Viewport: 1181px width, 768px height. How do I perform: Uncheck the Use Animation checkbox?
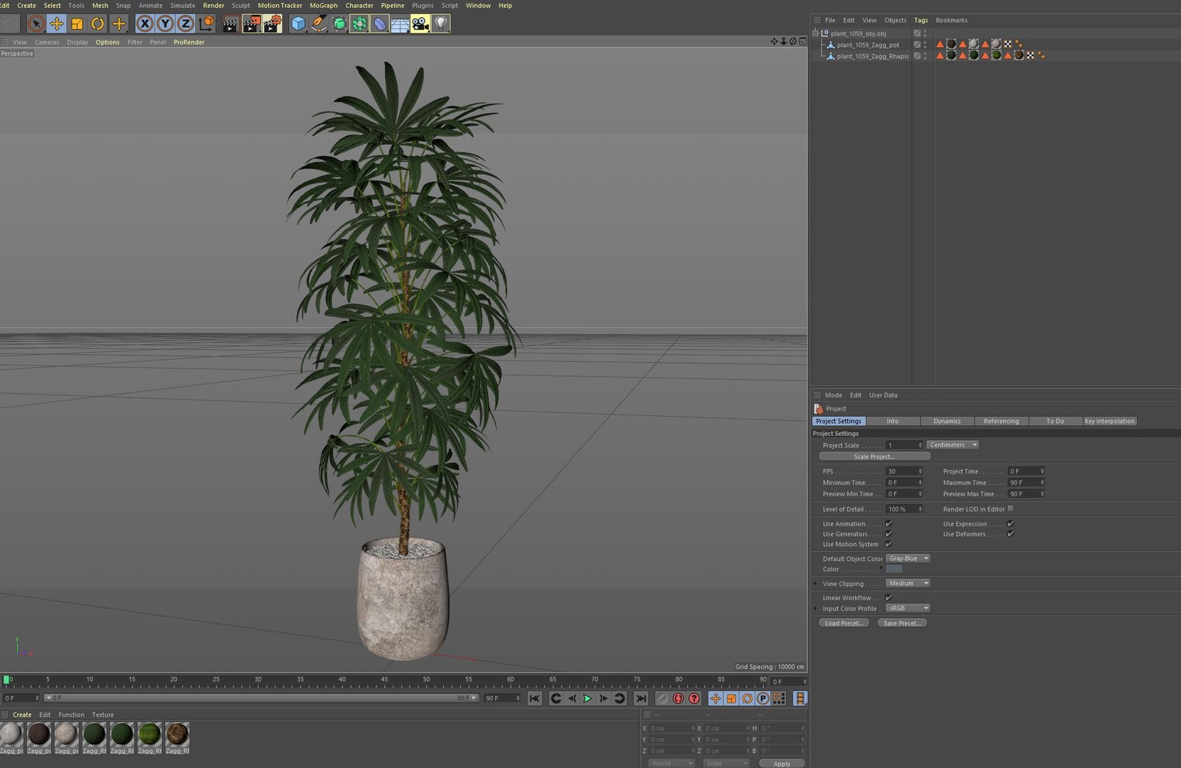(x=889, y=523)
